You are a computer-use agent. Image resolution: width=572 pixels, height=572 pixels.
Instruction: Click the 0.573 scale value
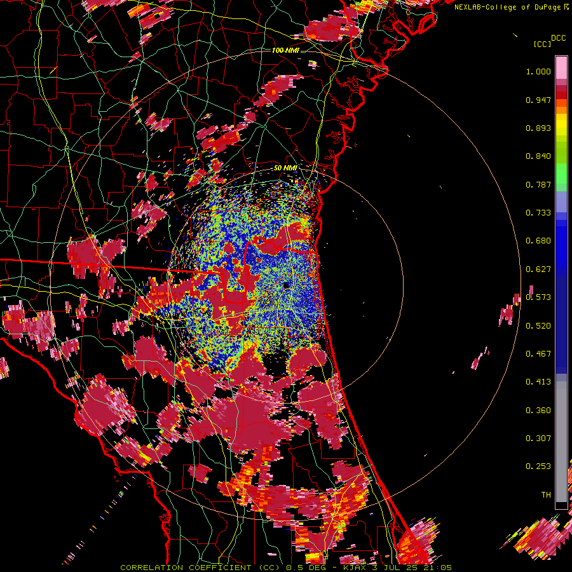pos(538,297)
